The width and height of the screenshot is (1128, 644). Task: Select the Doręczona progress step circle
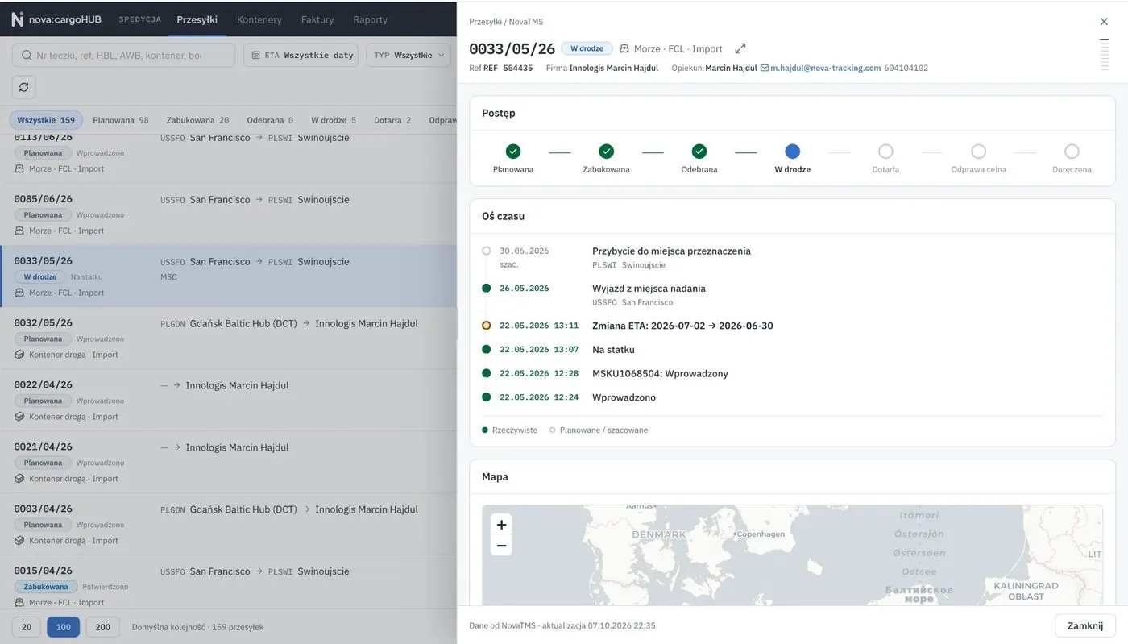[x=1072, y=152]
